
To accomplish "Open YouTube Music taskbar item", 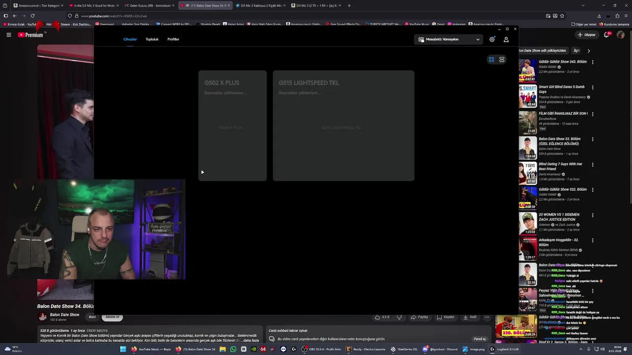I will 151,349.
